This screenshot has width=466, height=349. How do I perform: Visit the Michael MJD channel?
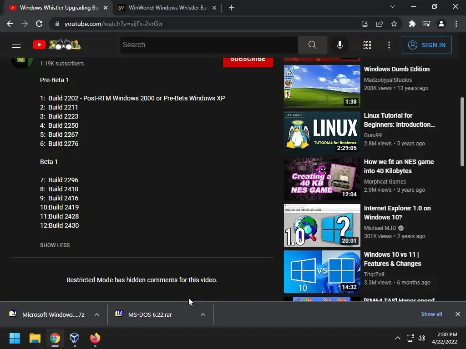(380, 228)
